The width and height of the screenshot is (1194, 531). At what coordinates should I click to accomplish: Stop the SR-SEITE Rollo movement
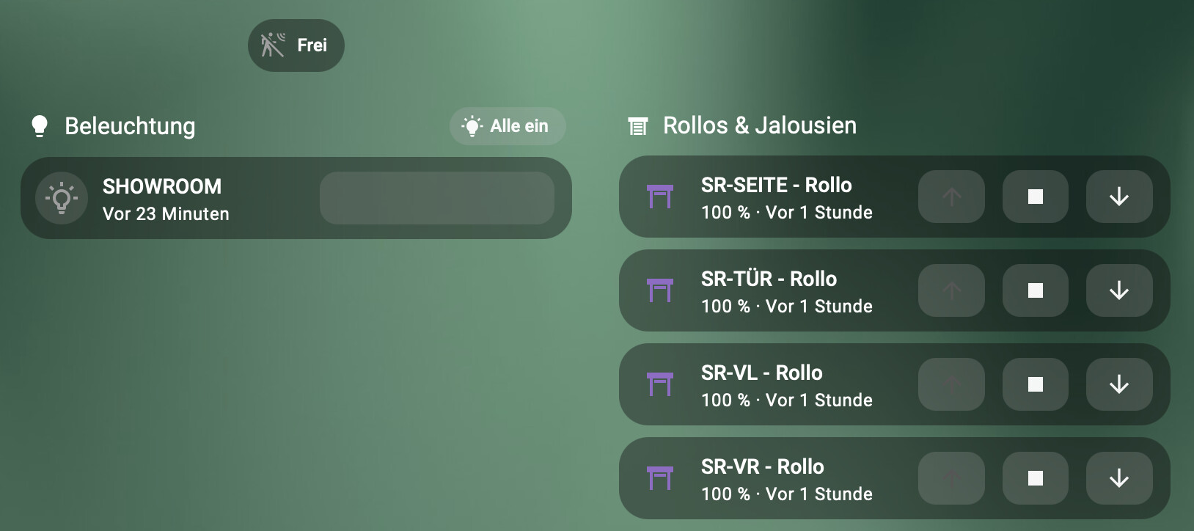[1036, 197]
